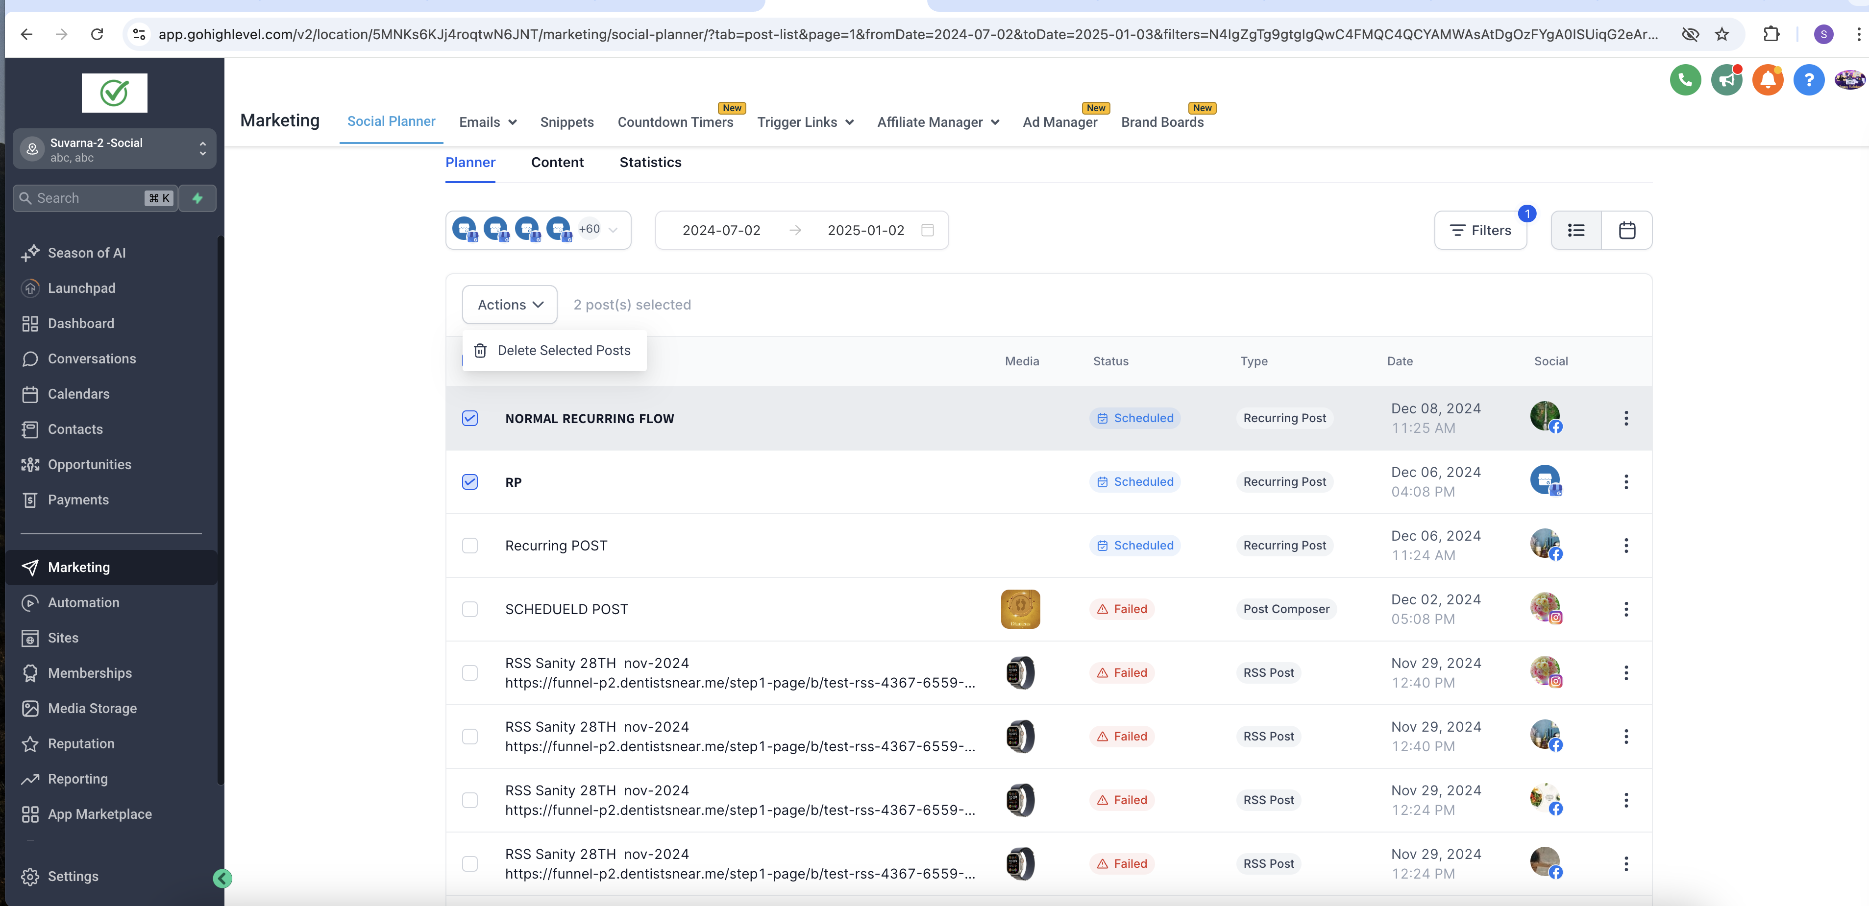Screen dimensions: 1869x906
Task: Open the SCHEDUELD POST media thumbnail
Action: 1020,610
